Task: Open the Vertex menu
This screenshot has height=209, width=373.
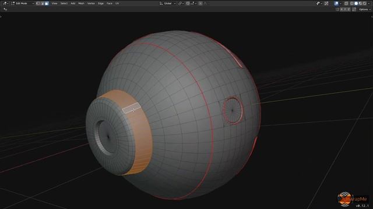Action: 91,3
